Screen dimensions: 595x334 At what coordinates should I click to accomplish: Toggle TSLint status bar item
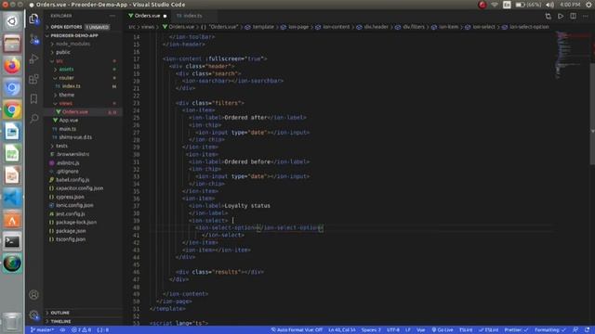(466, 330)
